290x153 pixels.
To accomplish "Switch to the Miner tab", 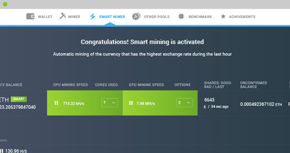I will point(70,17).
